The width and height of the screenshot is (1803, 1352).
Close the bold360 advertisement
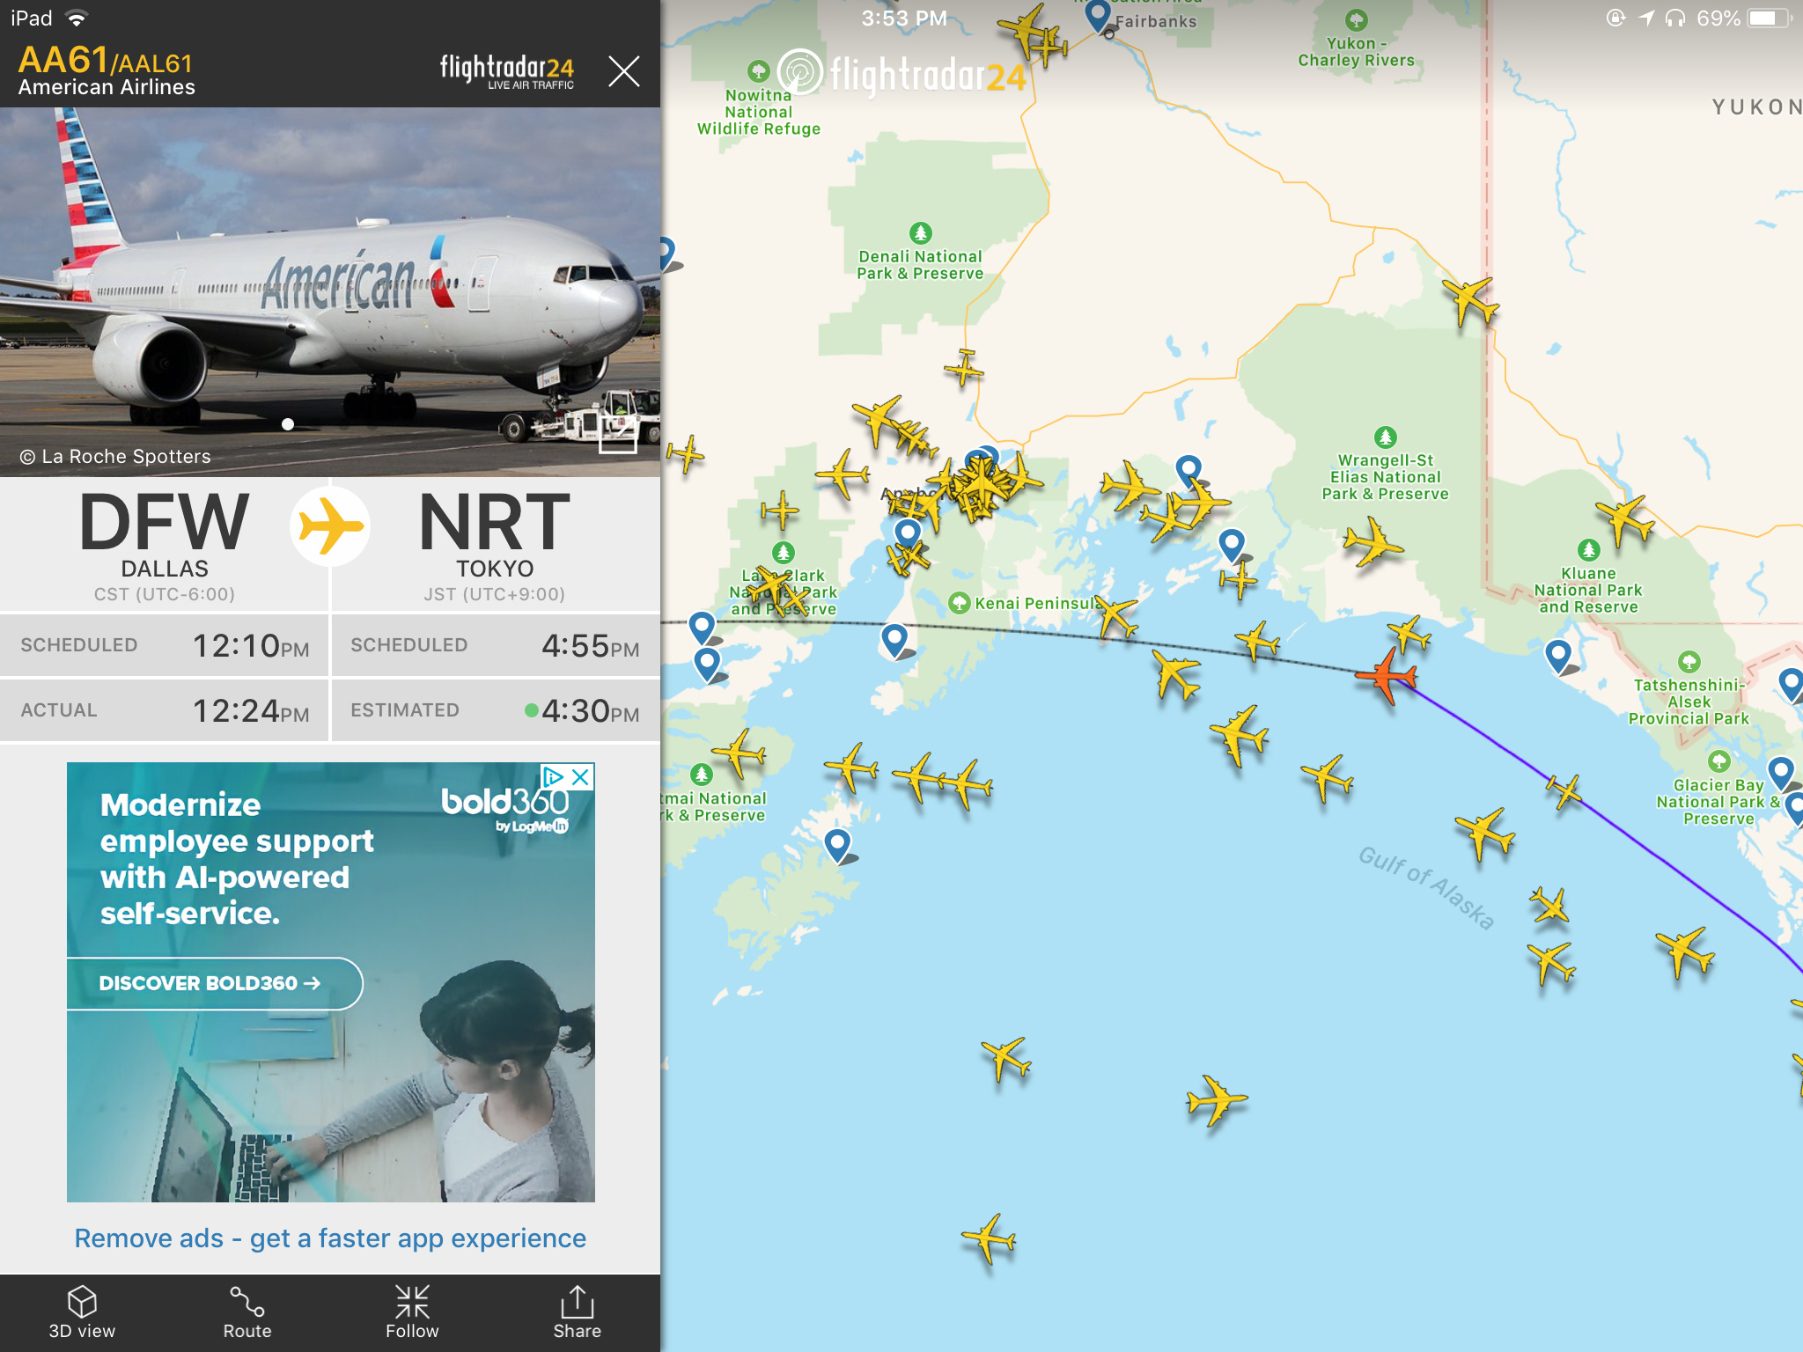pos(580,776)
